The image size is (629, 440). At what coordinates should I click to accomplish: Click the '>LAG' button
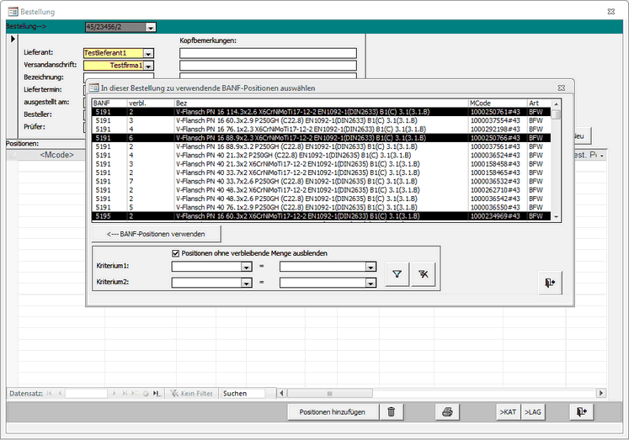533,411
